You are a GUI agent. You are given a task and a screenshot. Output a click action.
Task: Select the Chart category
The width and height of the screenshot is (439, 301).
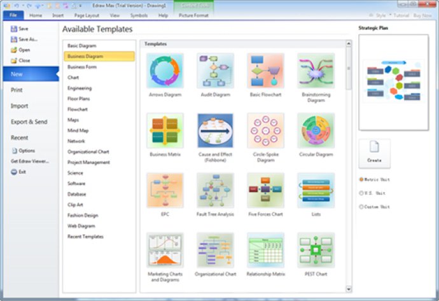click(x=99, y=78)
